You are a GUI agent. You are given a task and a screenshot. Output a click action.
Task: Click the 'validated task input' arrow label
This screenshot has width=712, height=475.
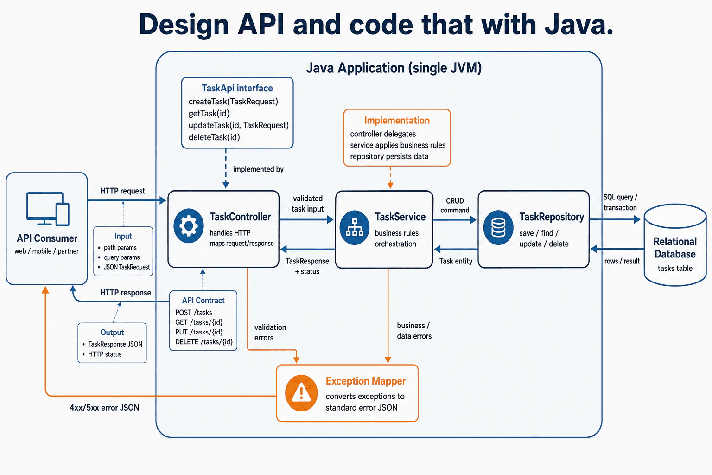308,204
